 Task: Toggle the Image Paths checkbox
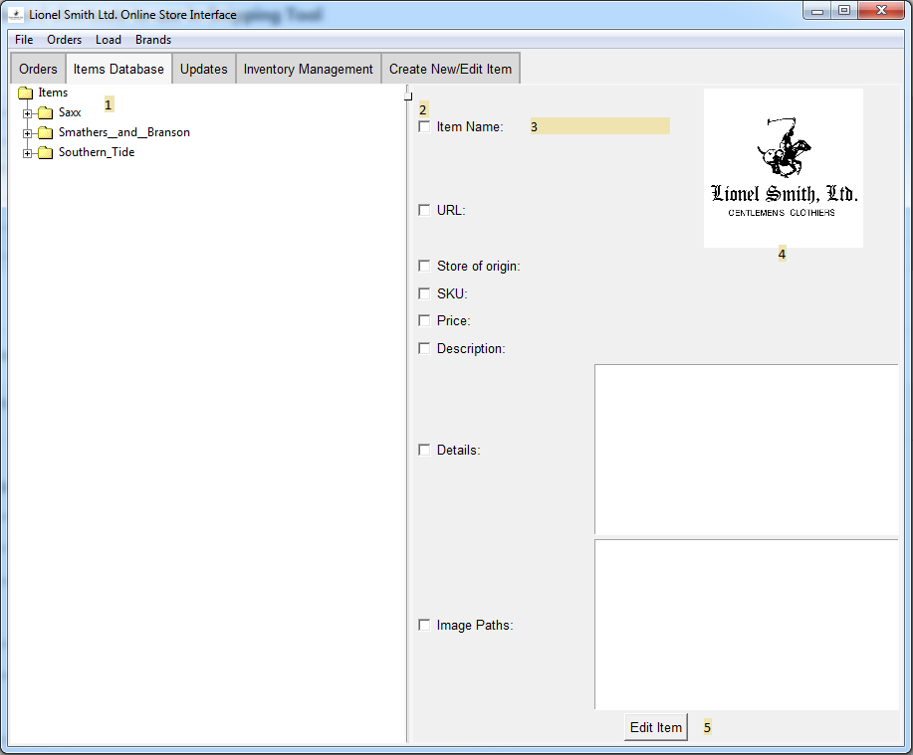pyautogui.click(x=424, y=625)
